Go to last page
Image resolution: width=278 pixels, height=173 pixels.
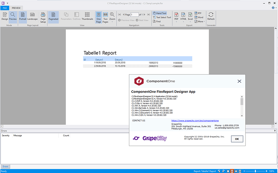click(149, 14)
